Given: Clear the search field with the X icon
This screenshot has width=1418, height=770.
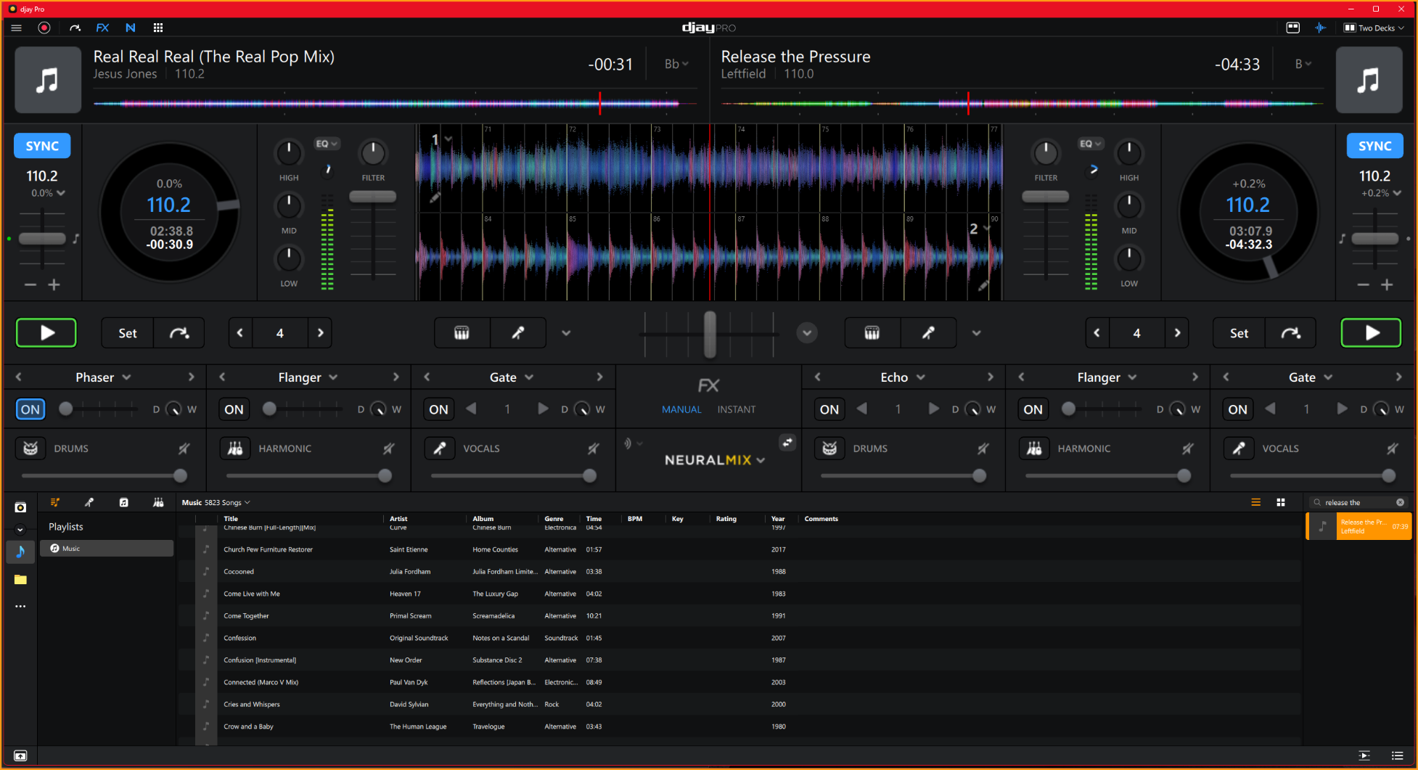Looking at the screenshot, I should click(x=1401, y=502).
